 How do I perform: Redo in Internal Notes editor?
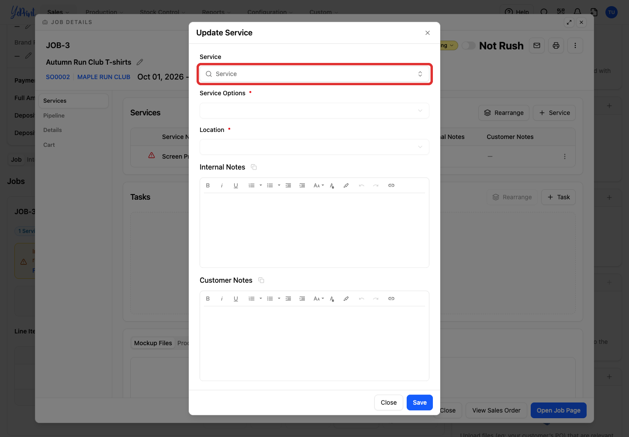pos(376,185)
